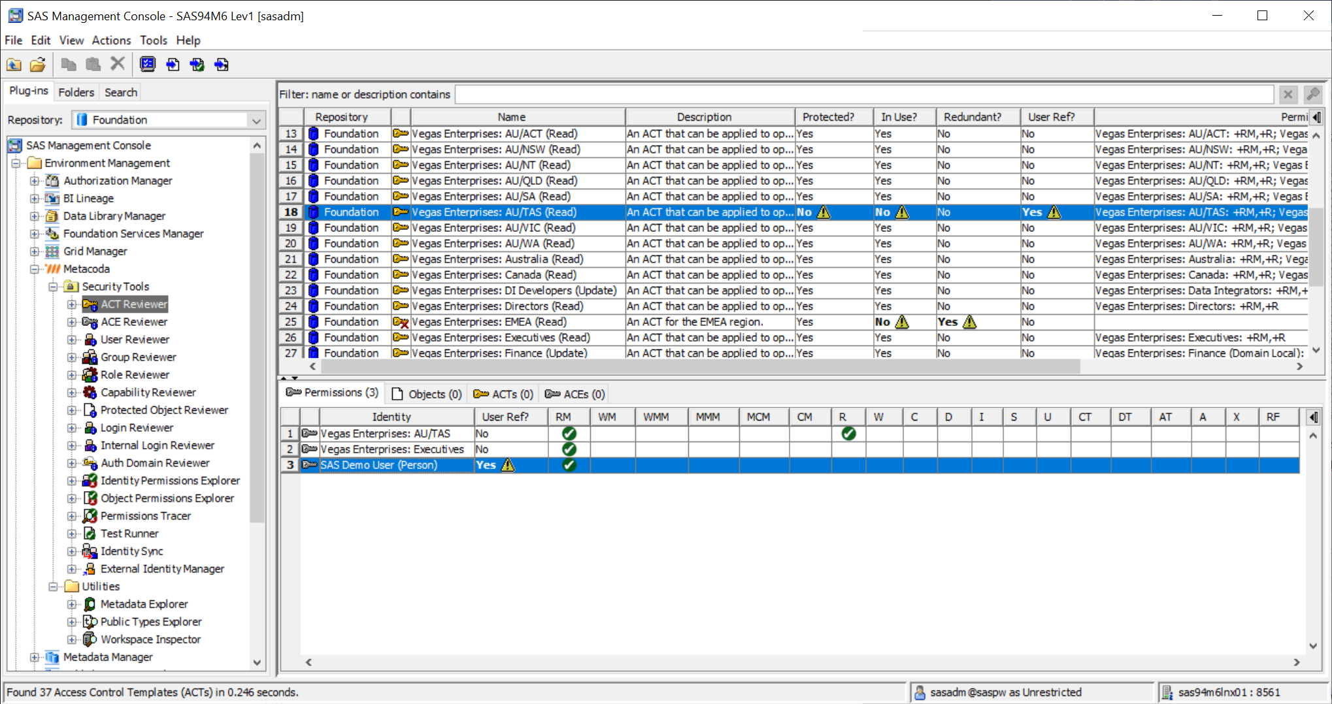Expand the Authorization Manager node
1332x704 pixels.
click(x=35, y=181)
